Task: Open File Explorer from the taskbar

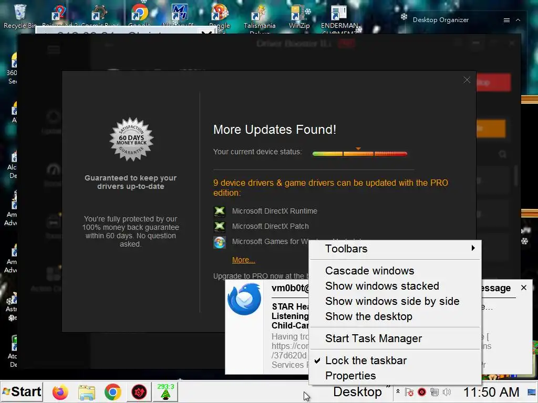Action: click(x=87, y=391)
